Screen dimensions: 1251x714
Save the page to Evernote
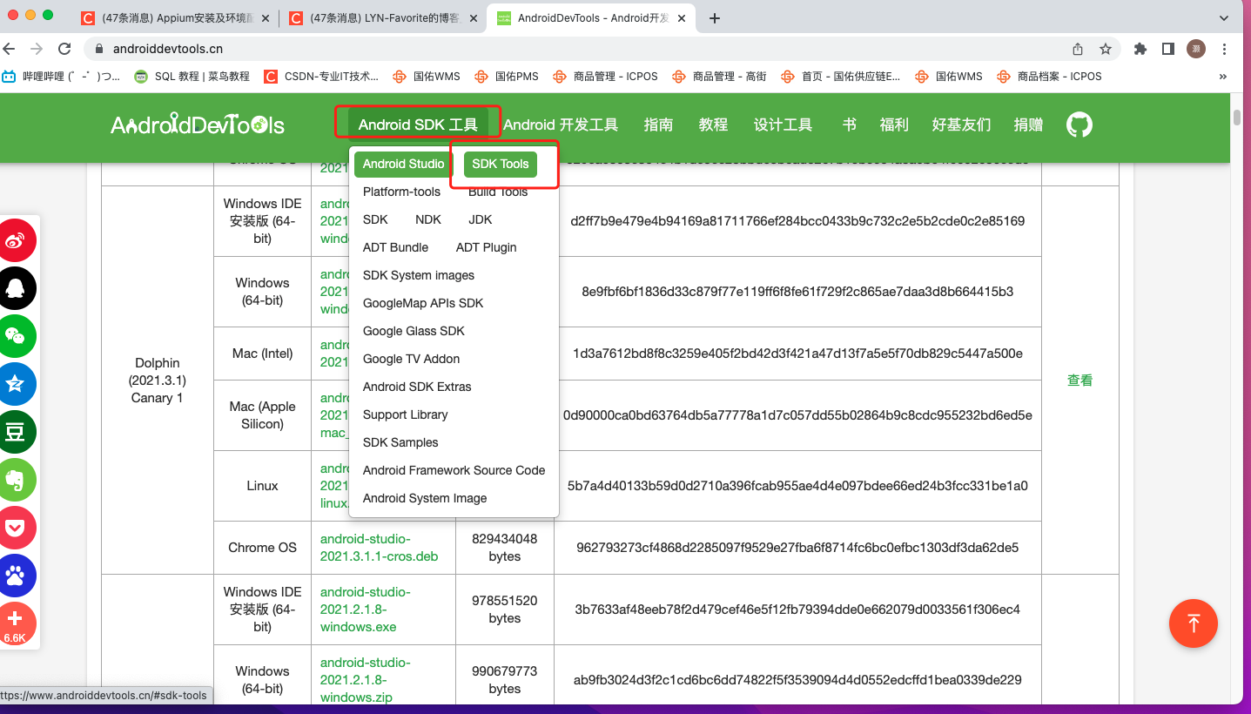pyautogui.click(x=17, y=480)
